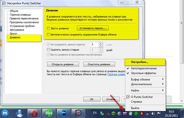Expand the 'Дополнительно' submenu
The width and height of the screenshot is (184, 118).
click(145, 84)
